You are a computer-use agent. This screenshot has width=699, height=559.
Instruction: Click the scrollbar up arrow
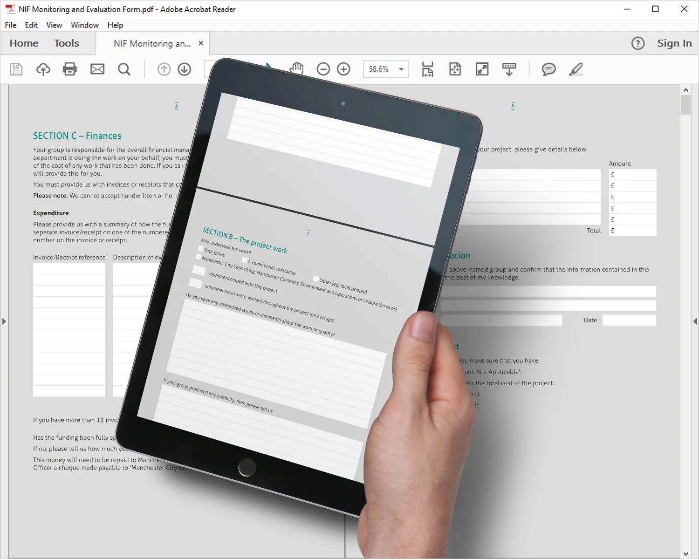pyautogui.click(x=685, y=90)
